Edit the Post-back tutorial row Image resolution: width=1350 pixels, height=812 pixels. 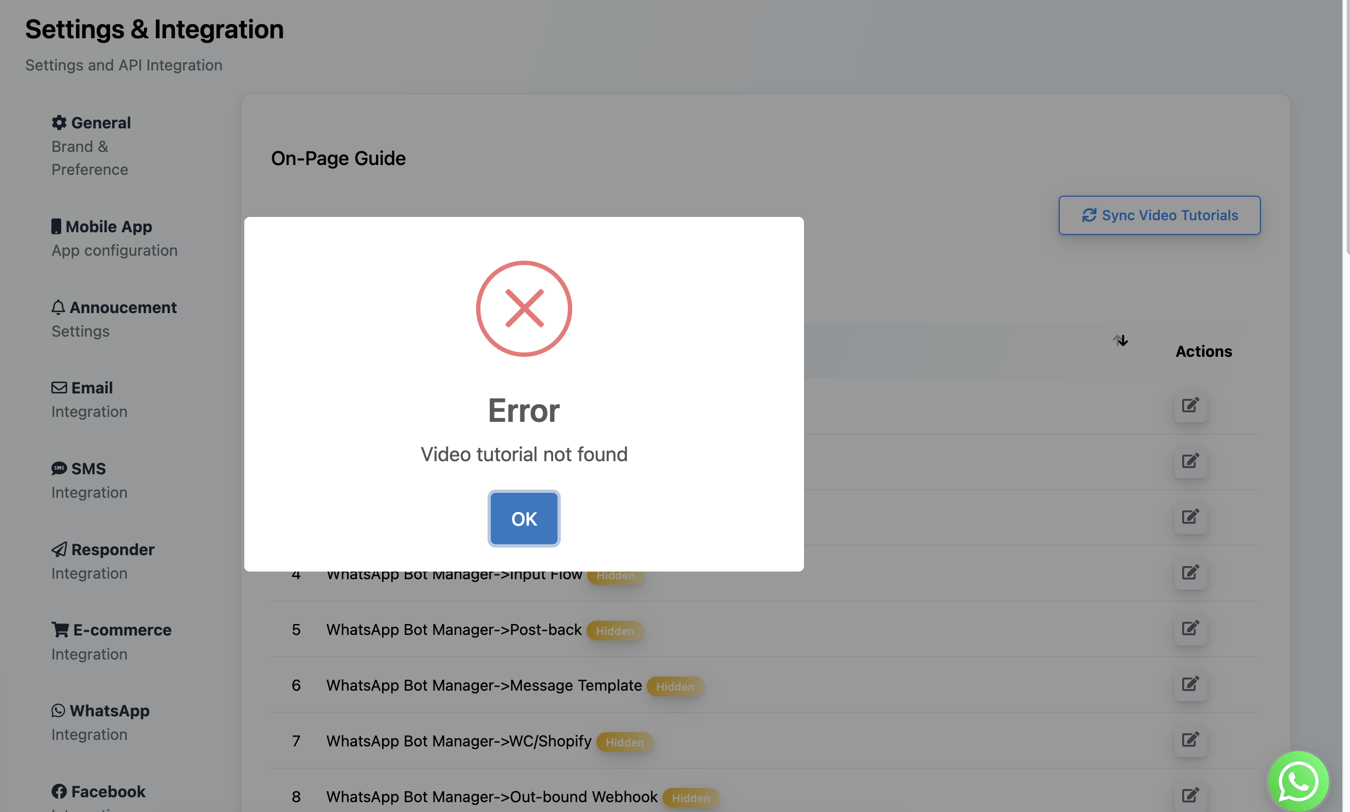point(1190,629)
